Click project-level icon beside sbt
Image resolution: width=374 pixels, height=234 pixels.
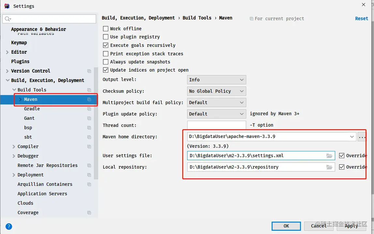(89, 137)
